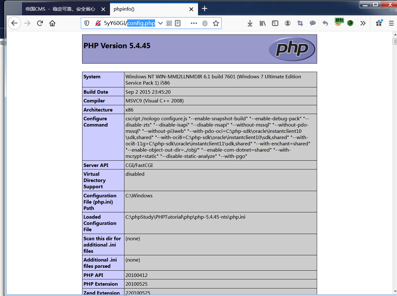Enable Reader Mode for the page
This screenshot has width=397, height=296.
pyautogui.click(x=177, y=23)
